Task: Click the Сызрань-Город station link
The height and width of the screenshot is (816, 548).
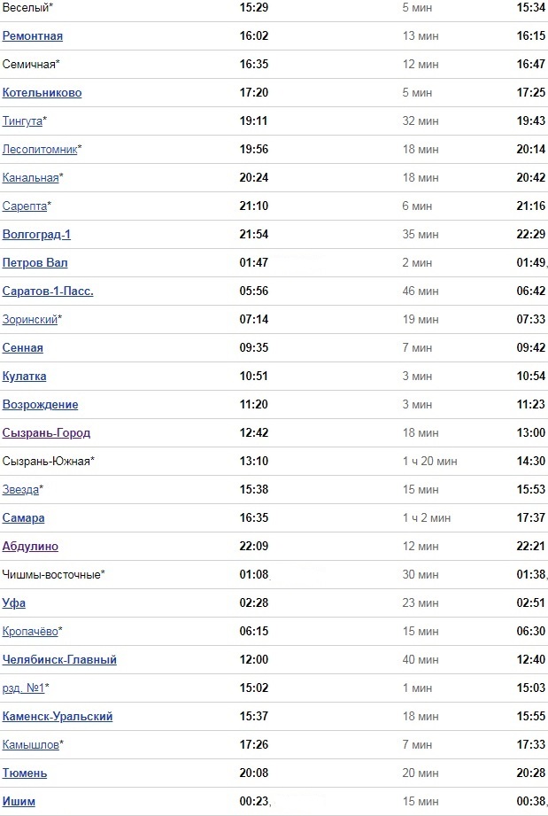Action: click(x=47, y=433)
